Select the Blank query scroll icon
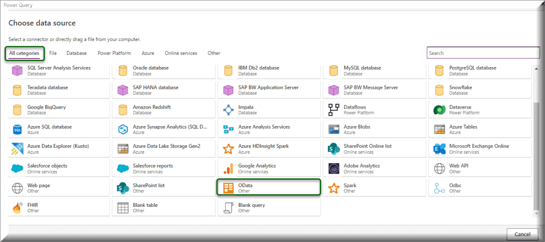545x242 pixels. (228, 207)
